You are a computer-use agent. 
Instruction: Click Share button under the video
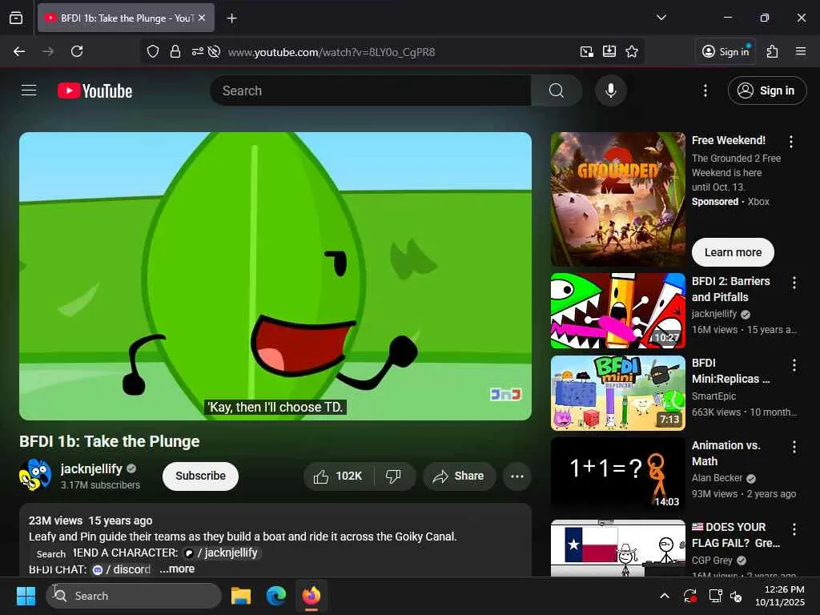tap(459, 476)
